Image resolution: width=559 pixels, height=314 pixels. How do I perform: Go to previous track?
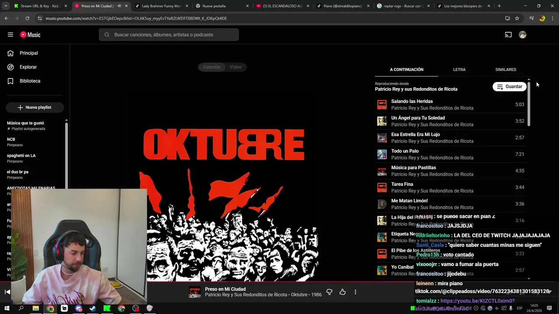coord(7,292)
